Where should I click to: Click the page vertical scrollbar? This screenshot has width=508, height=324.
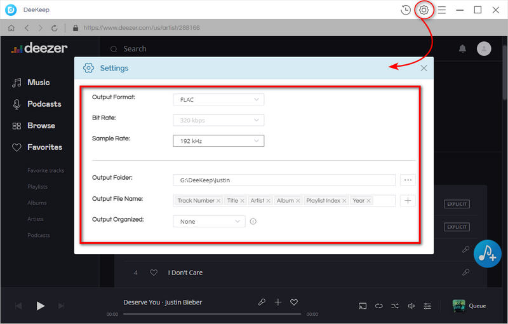pyautogui.click(x=504, y=73)
